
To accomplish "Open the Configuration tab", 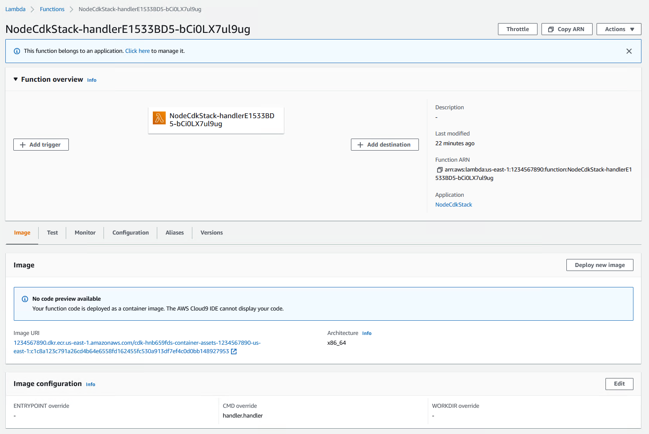I will [x=130, y=232].
